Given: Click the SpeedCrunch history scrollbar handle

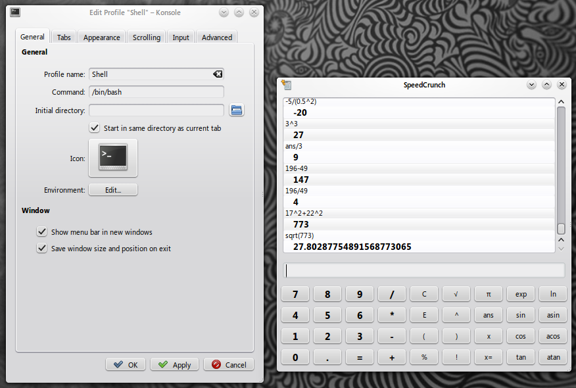Looking at the screenshot, I should pos(561,229).
